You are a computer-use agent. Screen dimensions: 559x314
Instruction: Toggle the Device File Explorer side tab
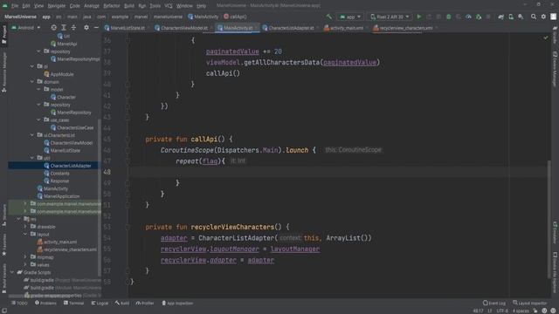[556, 272]
